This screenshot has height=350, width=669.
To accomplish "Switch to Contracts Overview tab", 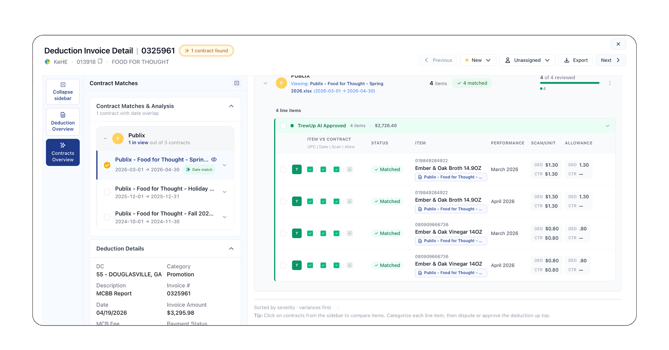I will pyautogui.click(x=63, y=153).
